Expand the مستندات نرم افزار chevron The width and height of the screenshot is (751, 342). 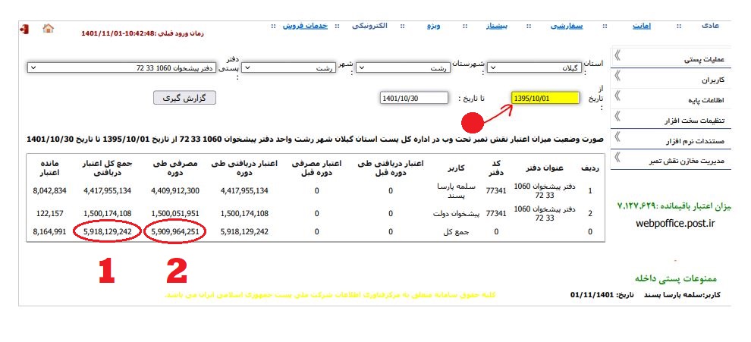coord(617,137)
